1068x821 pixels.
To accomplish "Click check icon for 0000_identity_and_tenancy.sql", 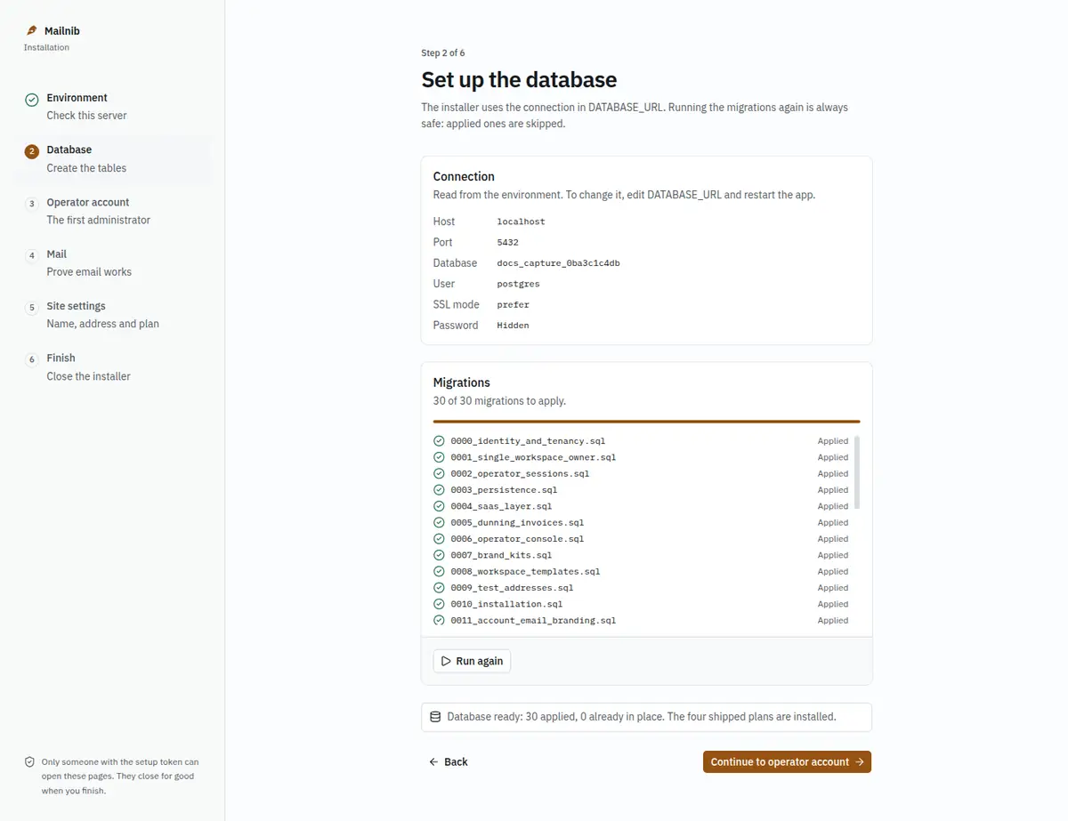I will (x=439, y=441).
